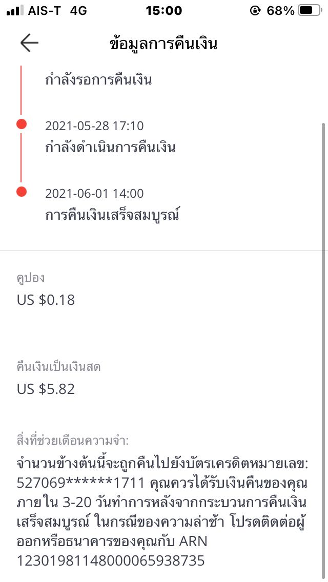This screenshot has width=328, height=582.
Task: Tap the cellular signal strength bars
Action: click(15, 10)
